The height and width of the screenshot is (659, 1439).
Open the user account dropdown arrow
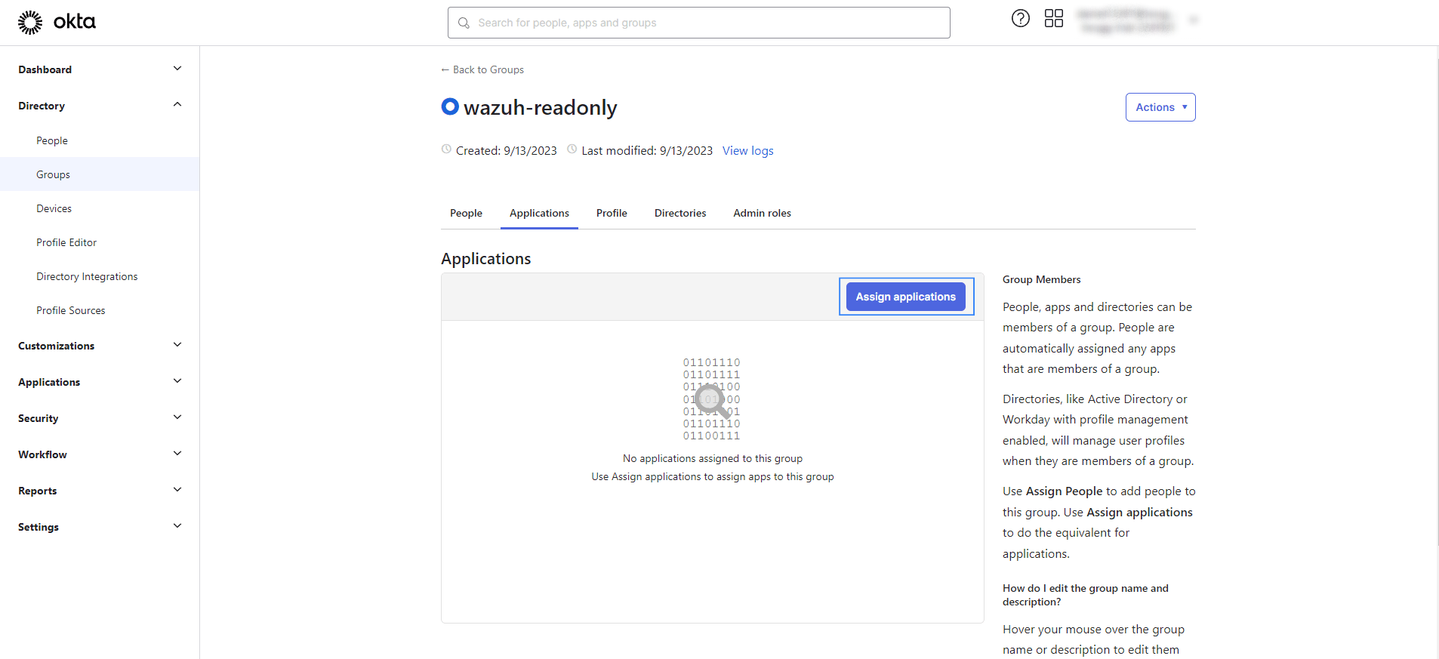click(x=1193, y=20)
